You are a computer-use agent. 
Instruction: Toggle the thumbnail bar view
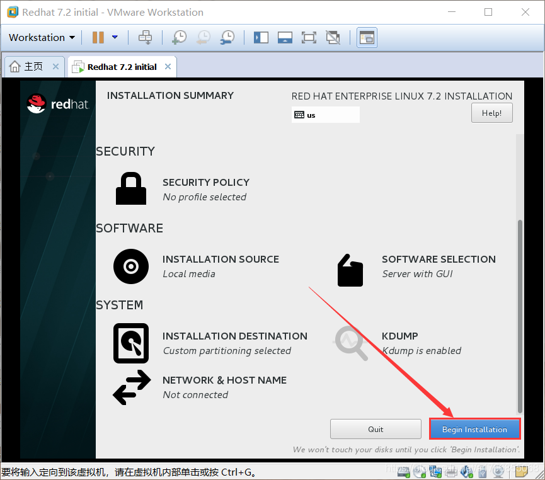(x=285, y=37)
